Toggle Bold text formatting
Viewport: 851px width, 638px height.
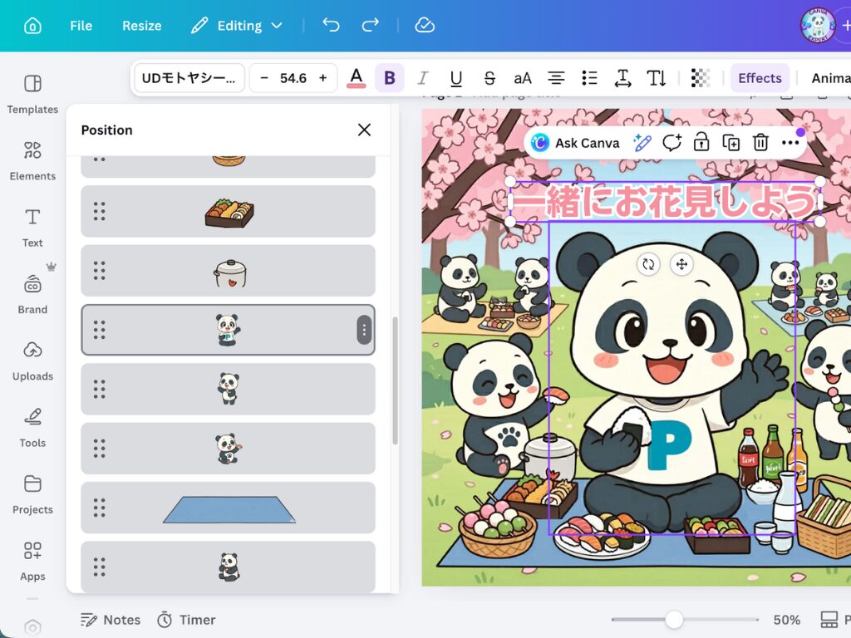click(389, 78)
